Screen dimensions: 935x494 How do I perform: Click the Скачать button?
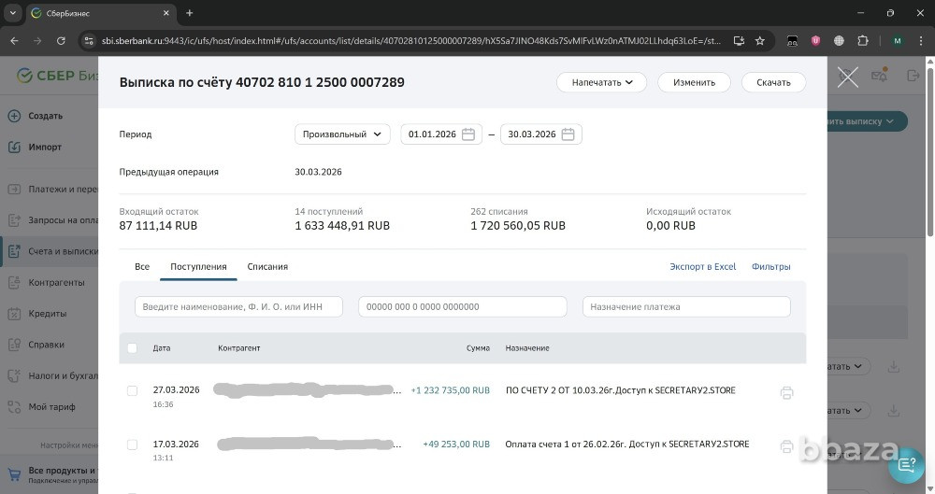(773, 82)
